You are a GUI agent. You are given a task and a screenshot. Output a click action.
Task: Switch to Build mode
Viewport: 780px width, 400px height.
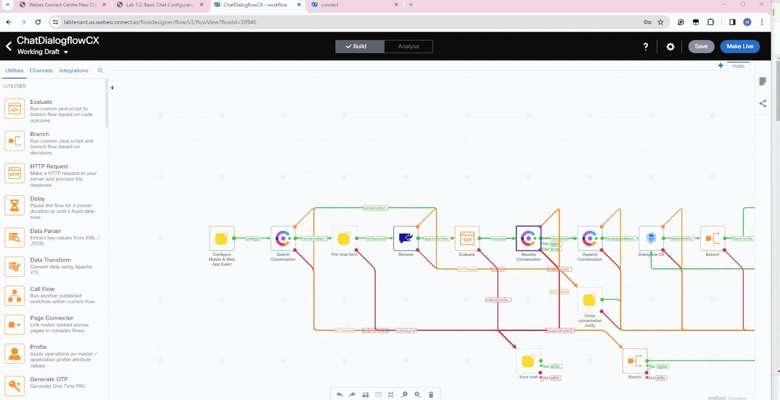coord(360,46)
